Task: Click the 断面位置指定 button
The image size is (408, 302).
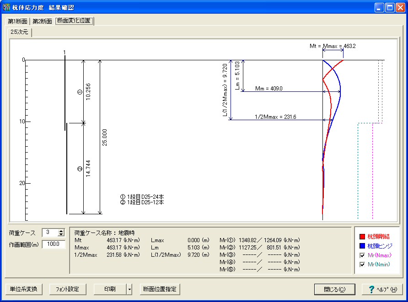Action: pyautogui.click(x=160, y=289)
